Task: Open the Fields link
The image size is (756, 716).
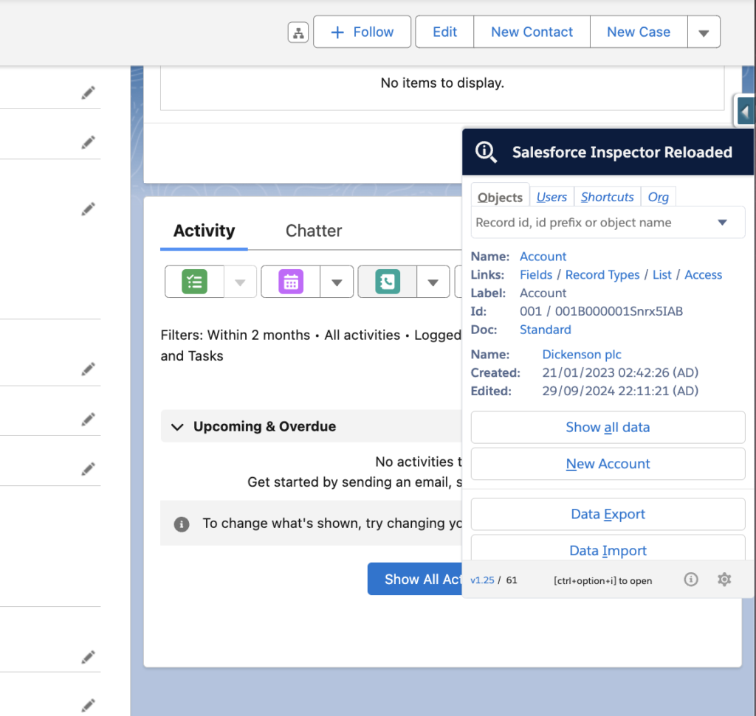Action: (x=536, y=275)
